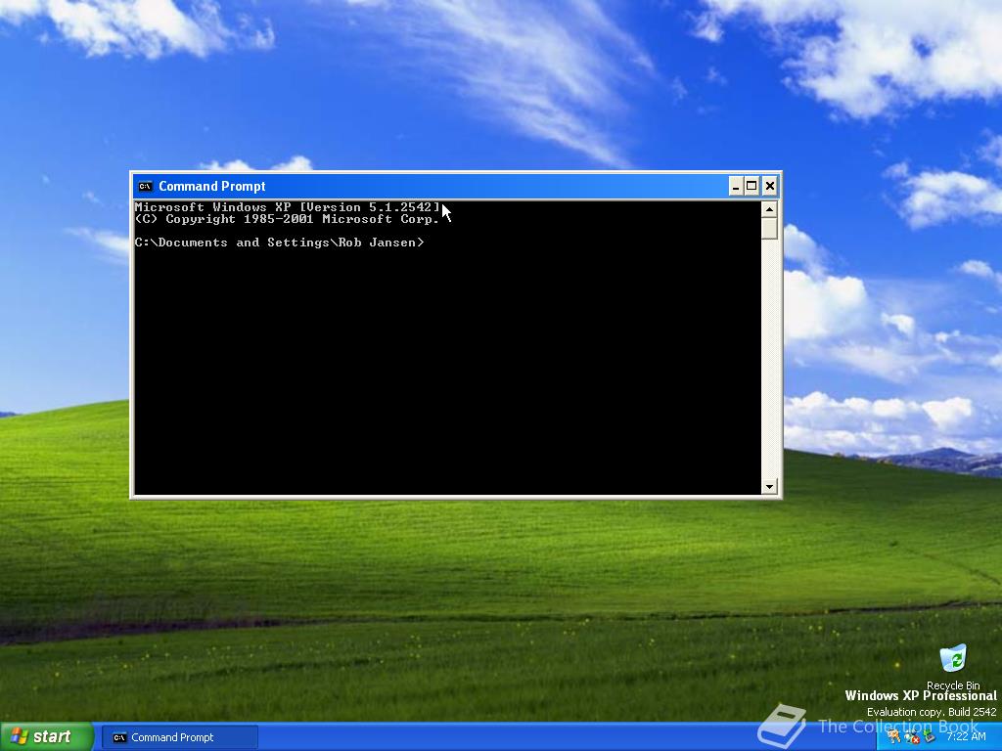This screenshot has width=1002, height=751.
Task: Click the 7:22 AM system clock
Action: [x=966, y=736]
